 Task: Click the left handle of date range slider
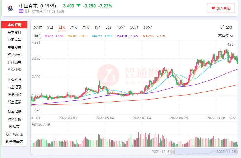click(173, 152)
